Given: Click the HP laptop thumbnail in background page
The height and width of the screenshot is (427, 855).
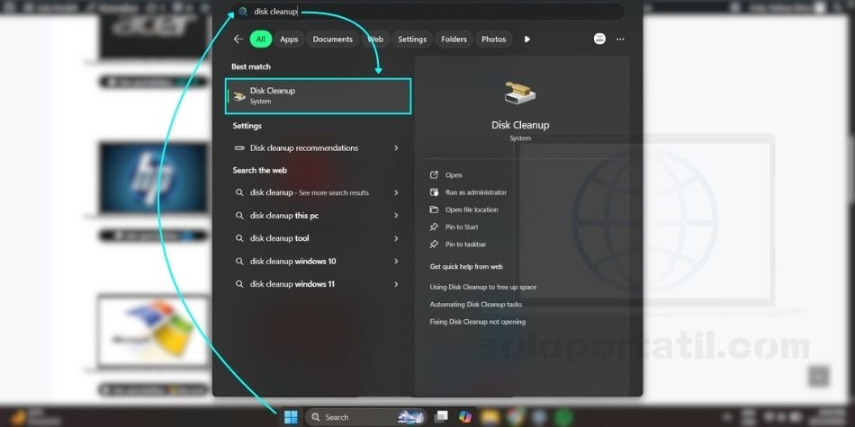Looking at the screenshot, I should click(x=155, y=178).
